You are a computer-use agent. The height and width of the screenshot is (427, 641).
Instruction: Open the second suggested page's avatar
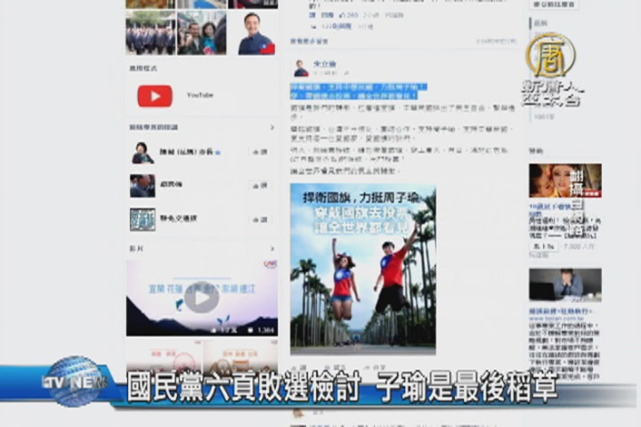point(142,185)
